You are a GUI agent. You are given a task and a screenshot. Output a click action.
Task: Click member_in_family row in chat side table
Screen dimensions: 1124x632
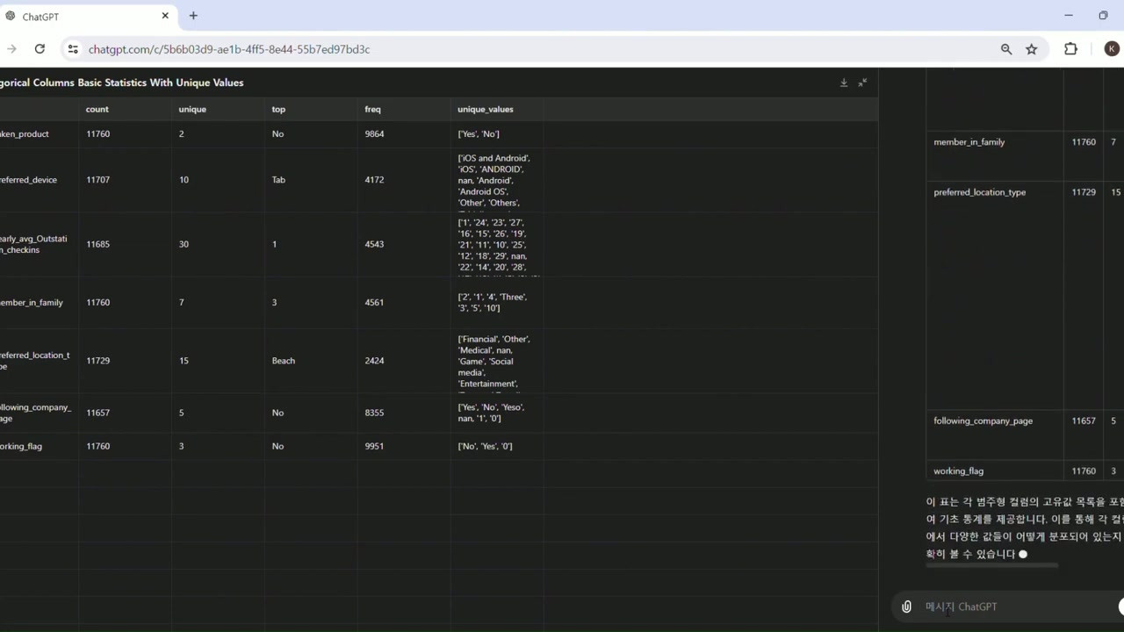point(969,142)
